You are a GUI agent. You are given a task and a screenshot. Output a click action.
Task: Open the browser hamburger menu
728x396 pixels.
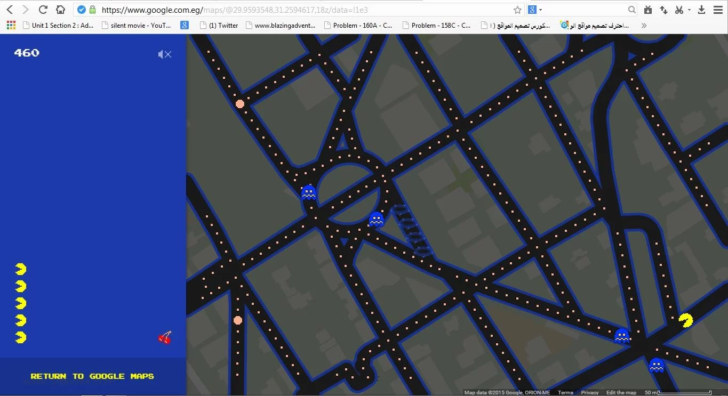click(x=718, y=10)
